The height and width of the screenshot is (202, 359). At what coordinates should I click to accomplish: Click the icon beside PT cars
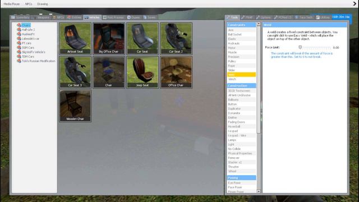pyautogui.click(x=19, y=43)
